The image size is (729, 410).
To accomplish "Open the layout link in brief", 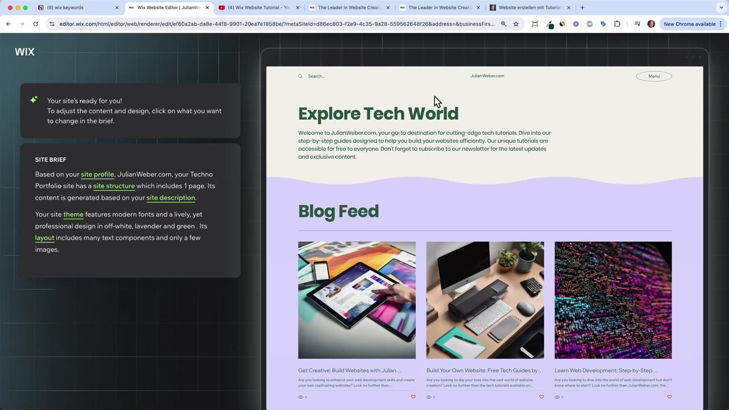I will (x=44, y=238).
